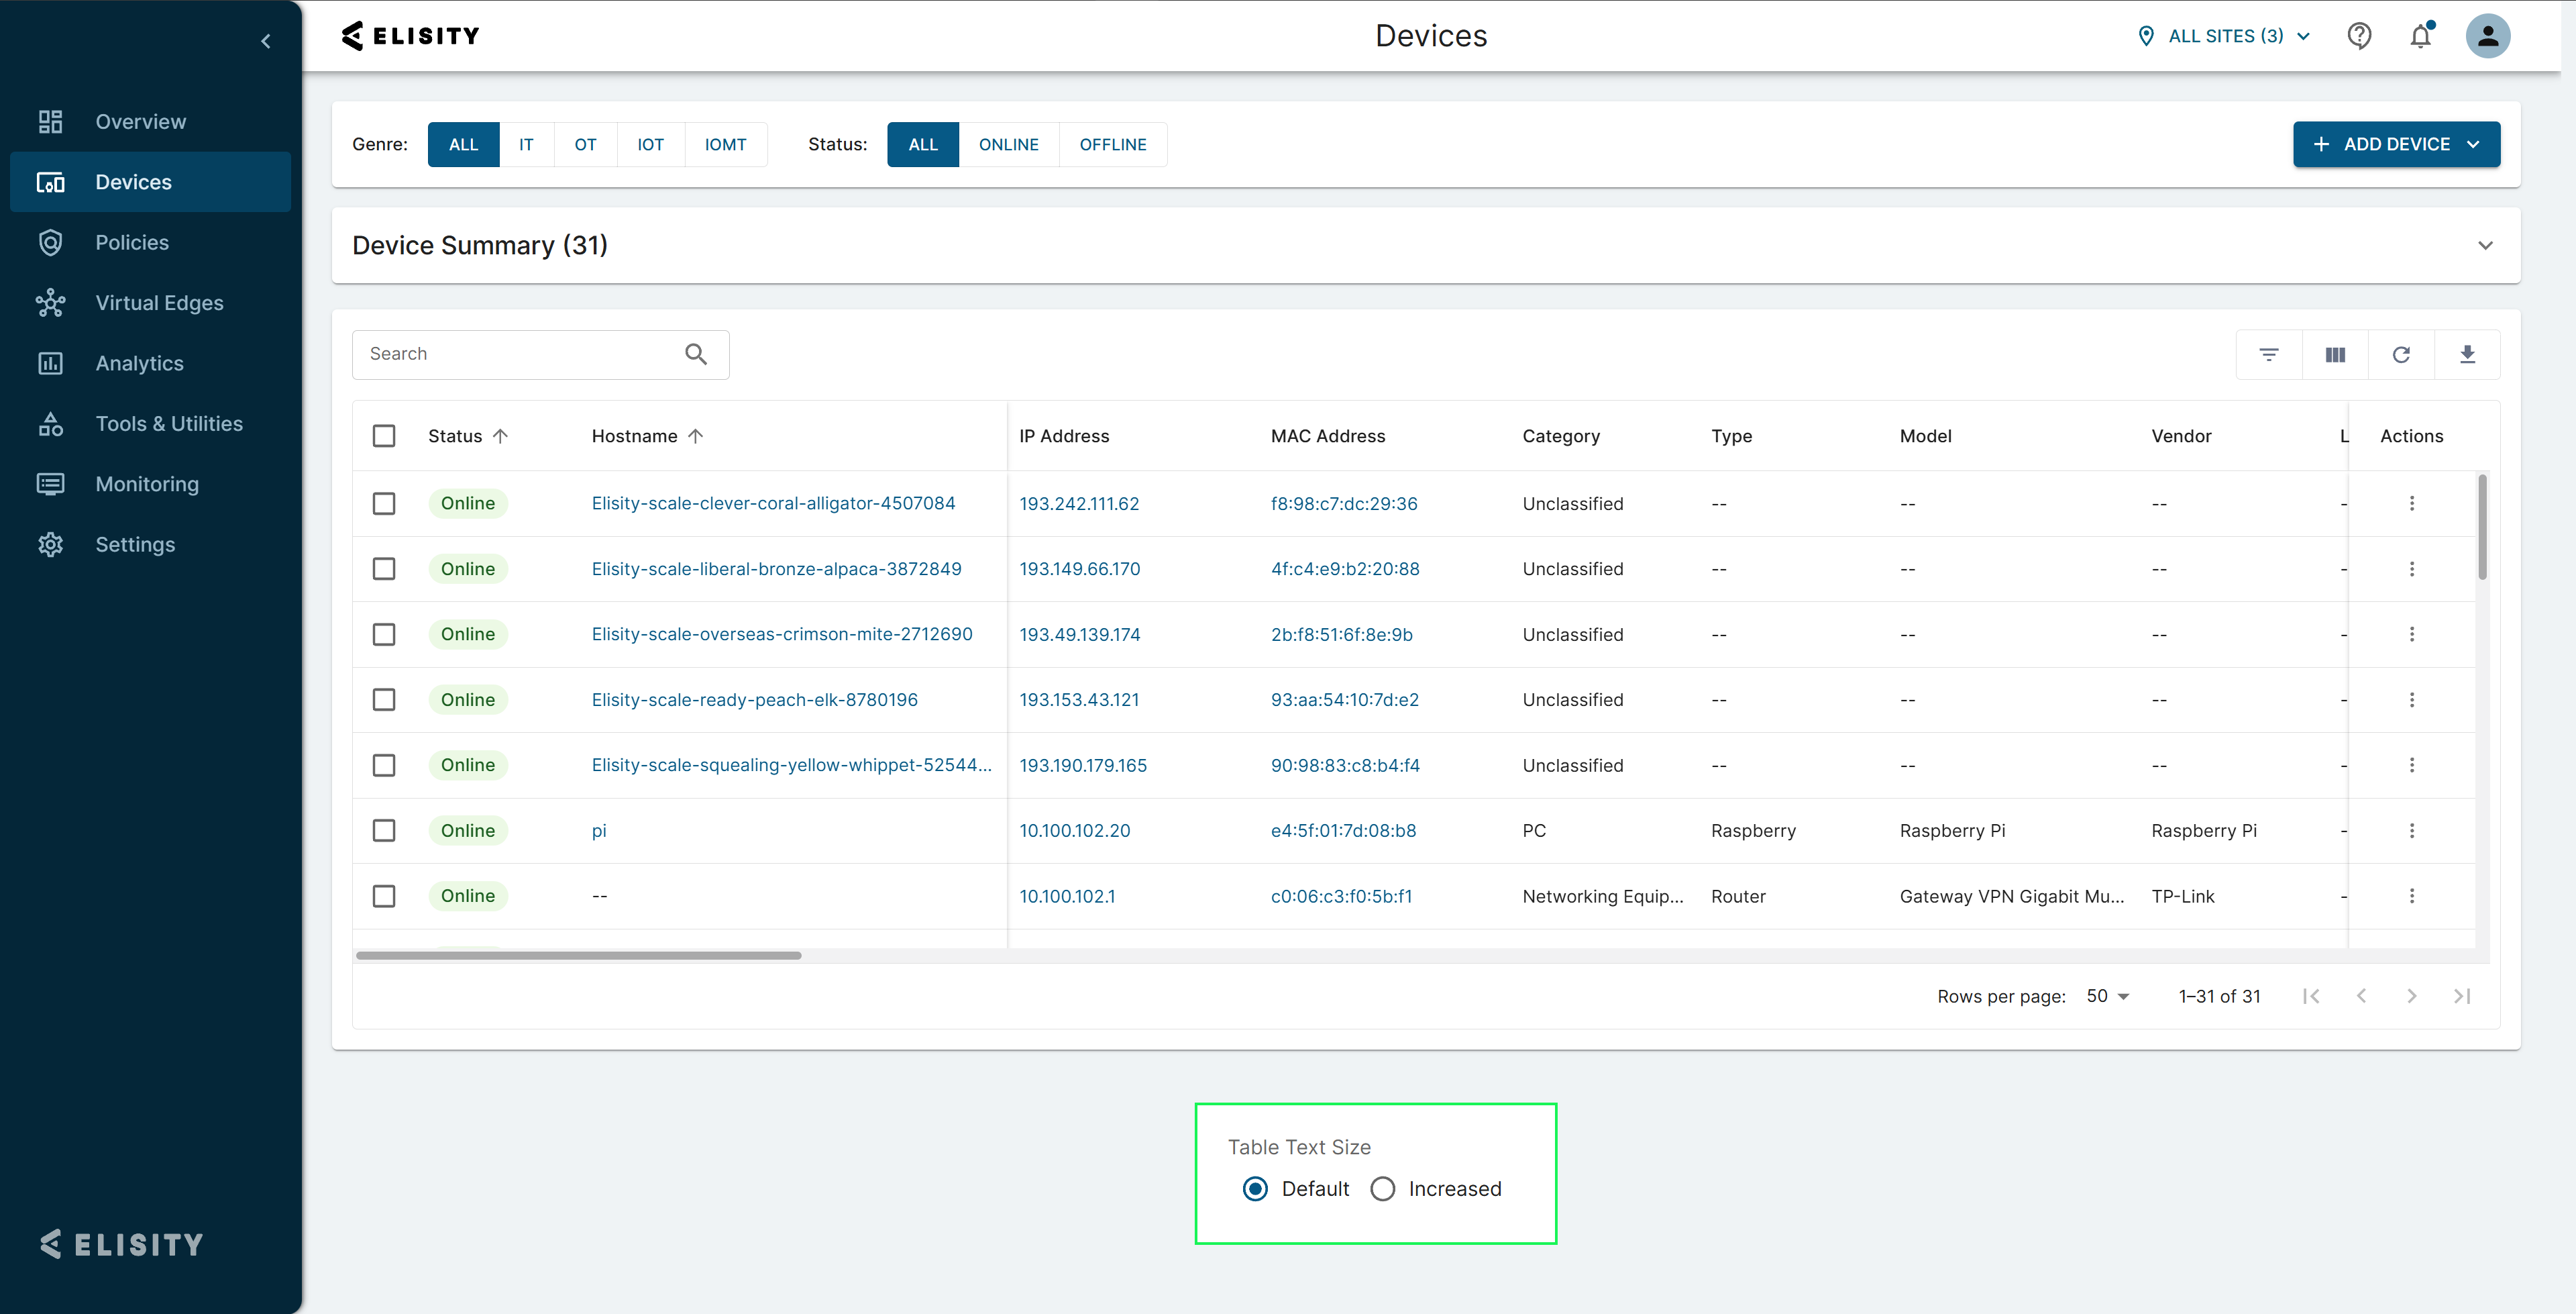Go to Virtual Edges in sidebar
This screenshot has height=1314, width=2576.
(x=159, y=303)
